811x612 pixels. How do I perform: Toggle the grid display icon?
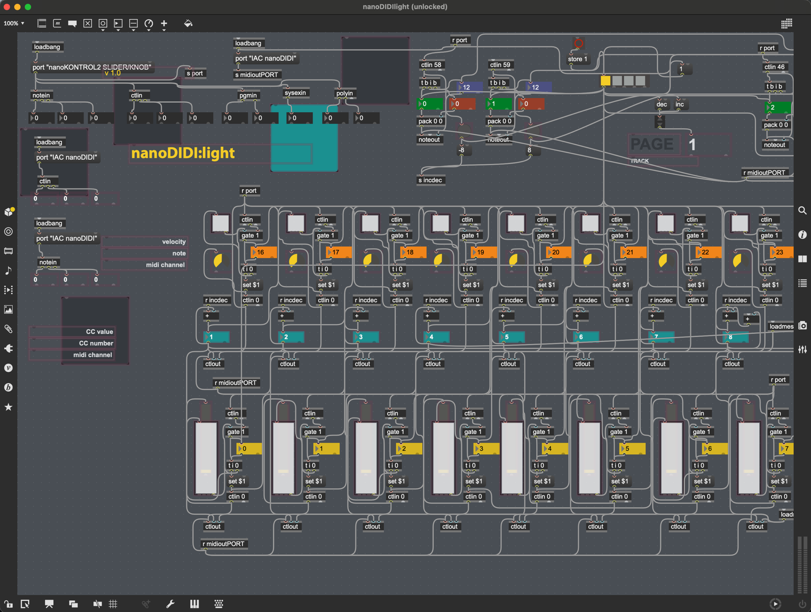[x=113, y=604]
